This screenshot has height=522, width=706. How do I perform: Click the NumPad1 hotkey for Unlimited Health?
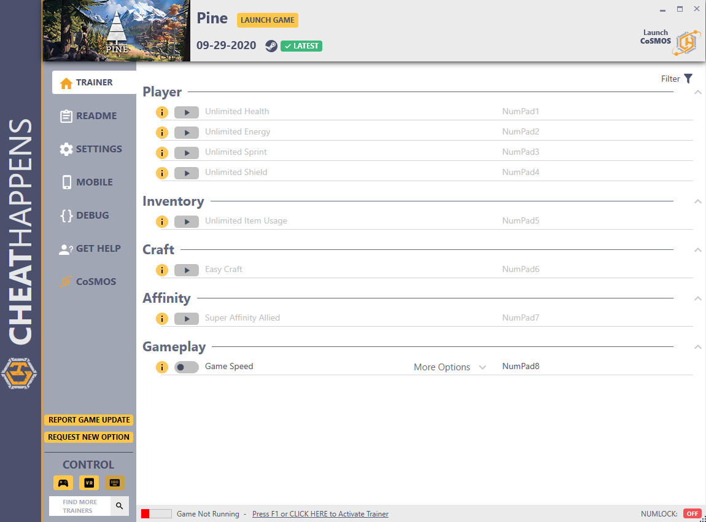point(521,111)
